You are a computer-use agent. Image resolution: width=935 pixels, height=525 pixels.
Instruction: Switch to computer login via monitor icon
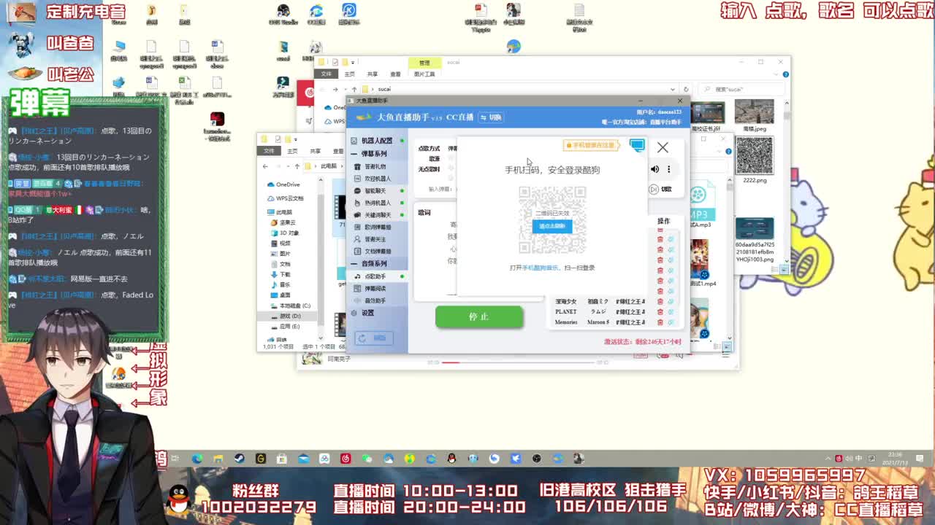pos(637,145)
